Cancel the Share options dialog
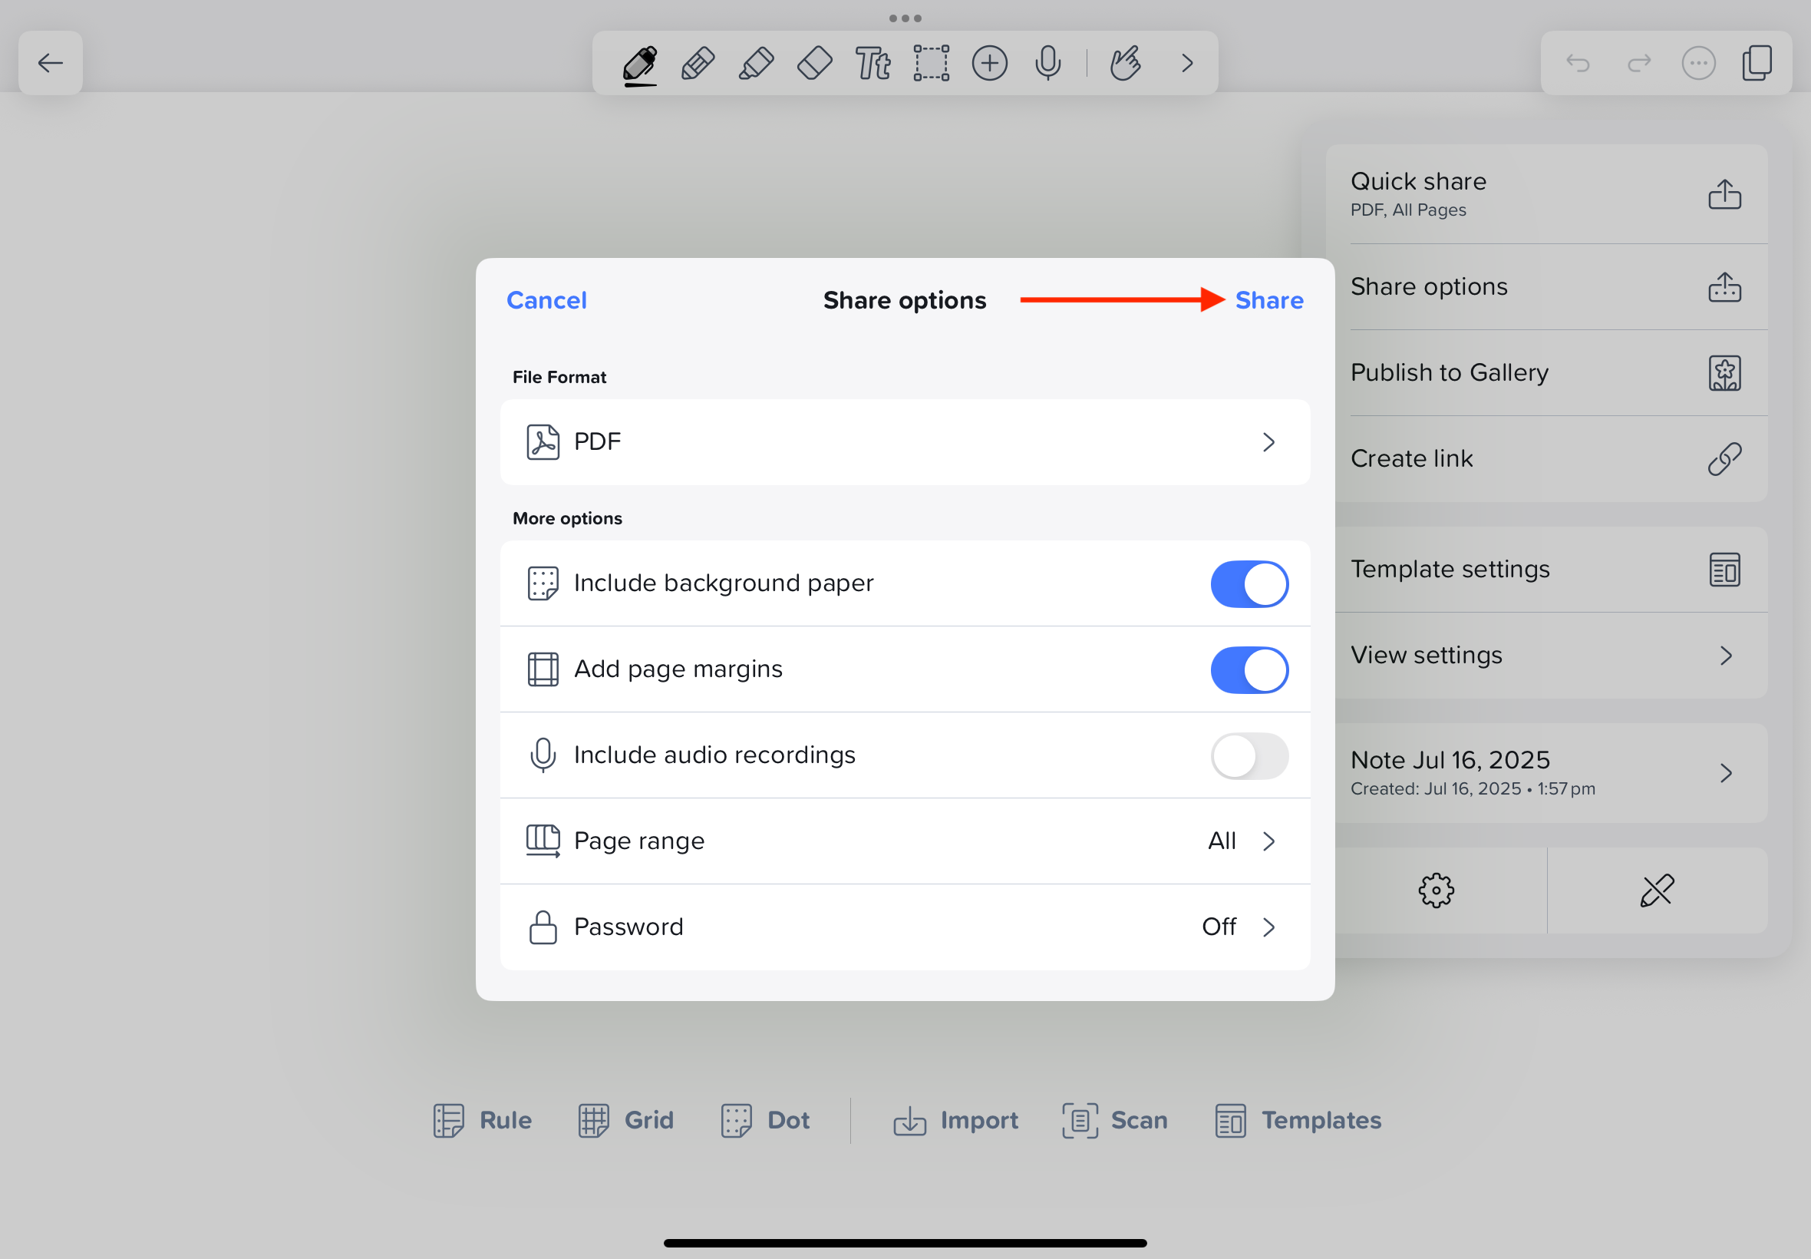 546,301
